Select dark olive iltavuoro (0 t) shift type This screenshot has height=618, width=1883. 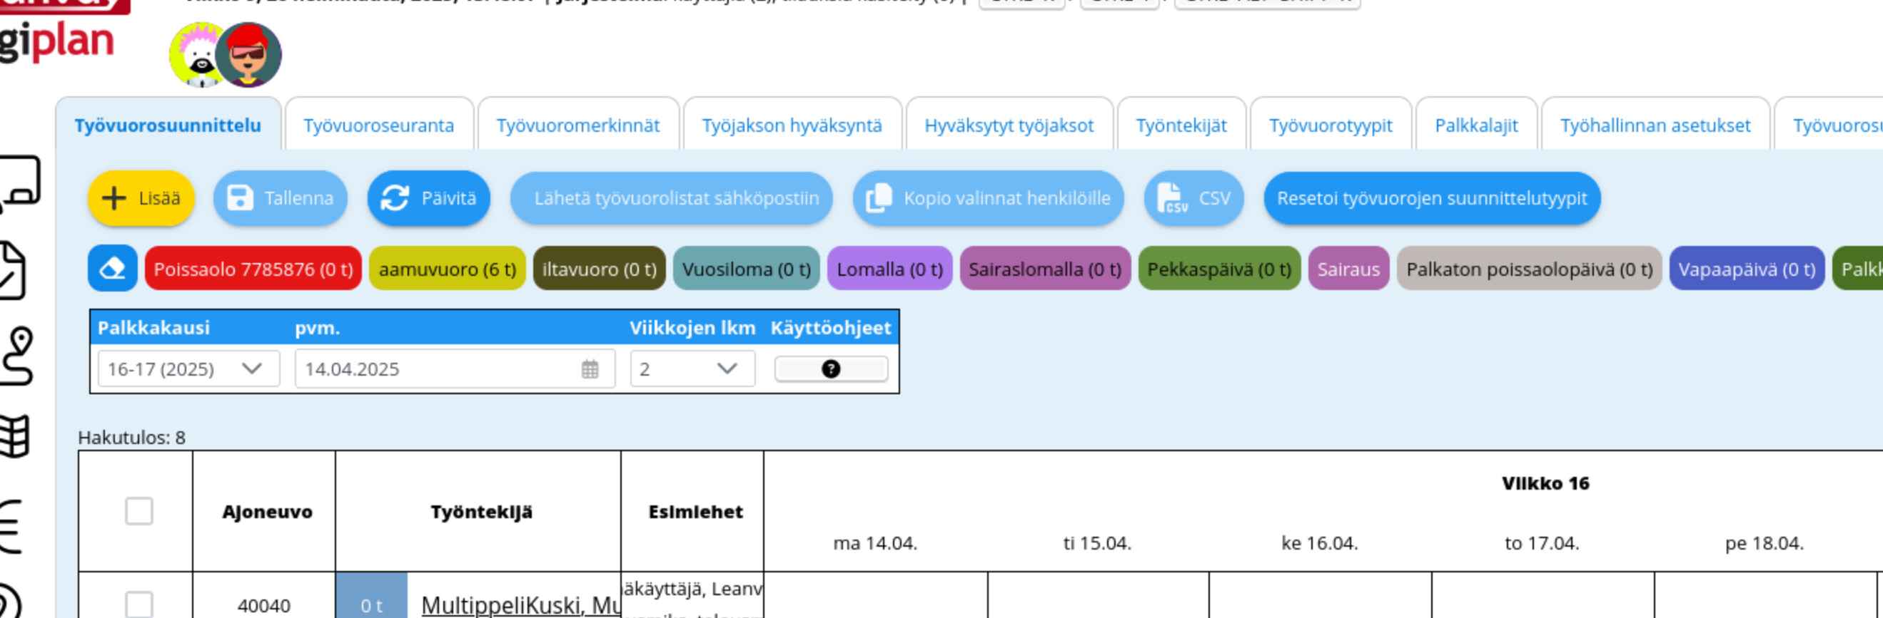point(600,269)
